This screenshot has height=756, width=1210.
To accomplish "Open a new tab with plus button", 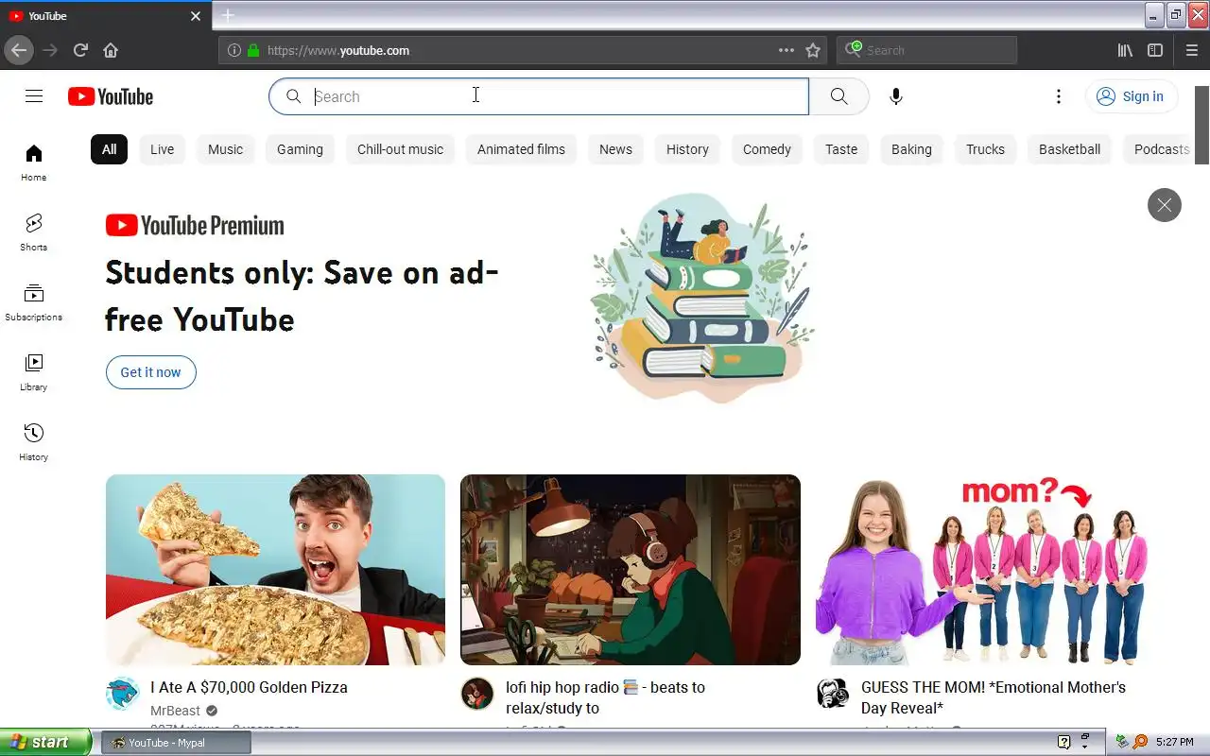I will 228,15.
